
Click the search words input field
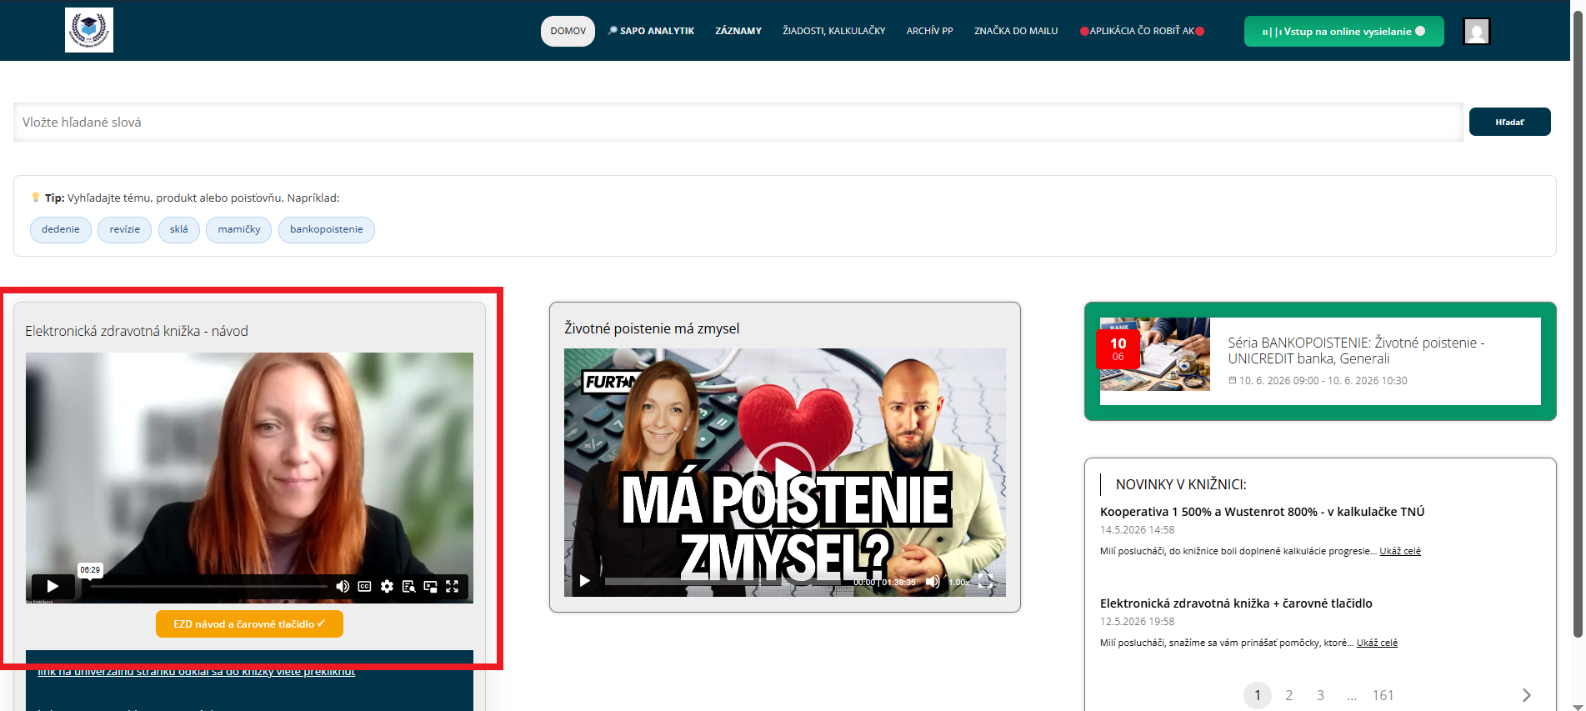click(x=738, y=122)
